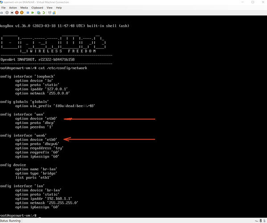Viewport: 267px width, 223px height.
Task: Save VM state with the orange icon
Action: coord(22,12)
